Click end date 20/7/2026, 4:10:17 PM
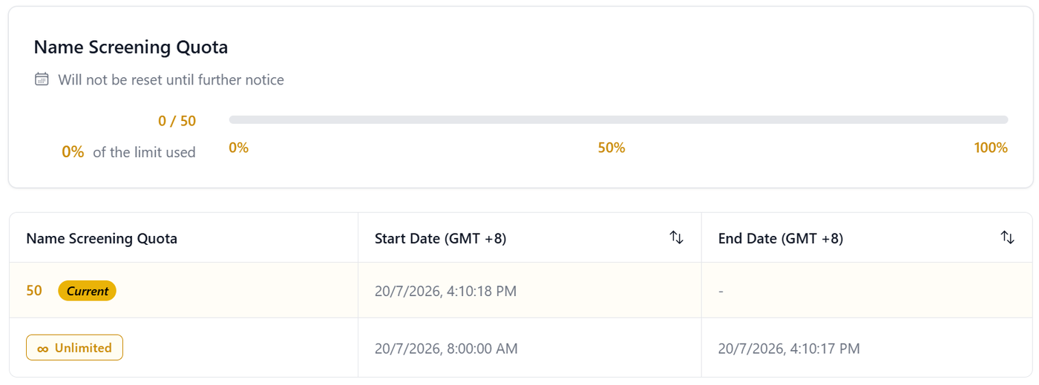This screenshot has height=385, width=1039. coord(789,348)
